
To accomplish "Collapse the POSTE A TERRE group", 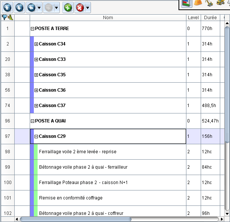I will [33, 29].
